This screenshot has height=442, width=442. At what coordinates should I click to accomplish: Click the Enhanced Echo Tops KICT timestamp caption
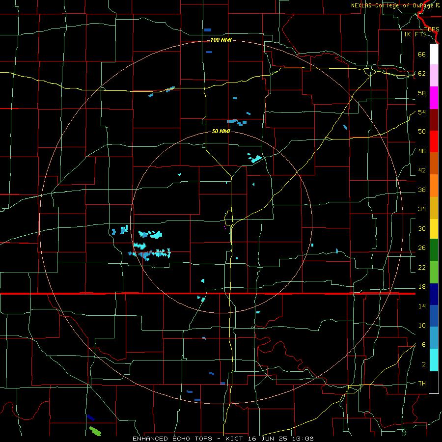[x=223, y=439]
